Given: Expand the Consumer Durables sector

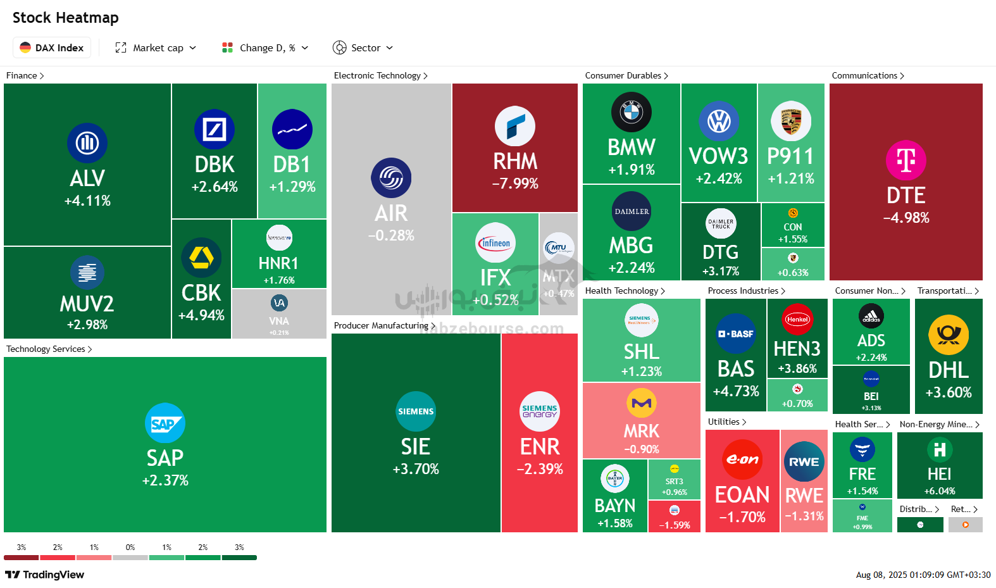Looking at the screenshot, I should (x=626, y=75).
